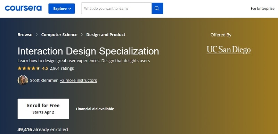Click the UC San Diego logo
The width and height of the screenshot is (278, 134).
pyautogui.click(x=229, y=50)
